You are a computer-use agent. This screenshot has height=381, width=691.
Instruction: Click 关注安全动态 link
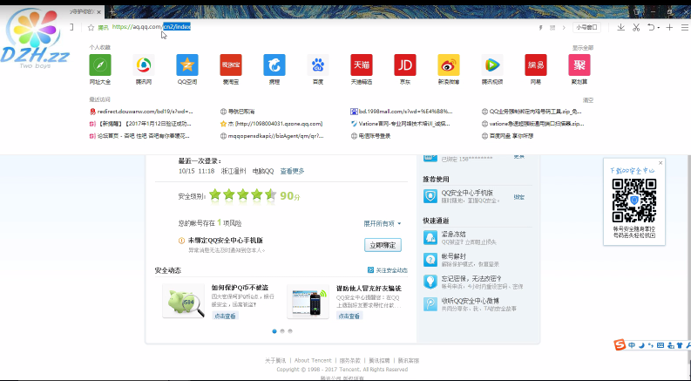pos(388,270)
